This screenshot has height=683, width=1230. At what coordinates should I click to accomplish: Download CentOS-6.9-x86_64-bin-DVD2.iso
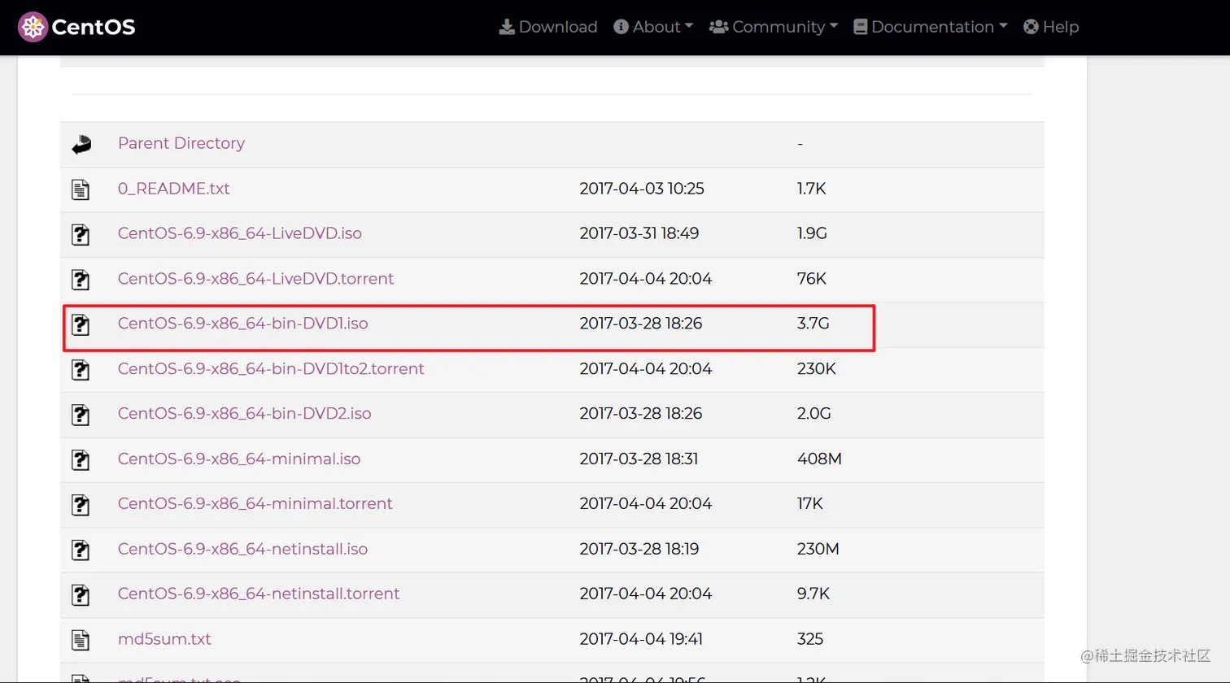pos(245,414)
